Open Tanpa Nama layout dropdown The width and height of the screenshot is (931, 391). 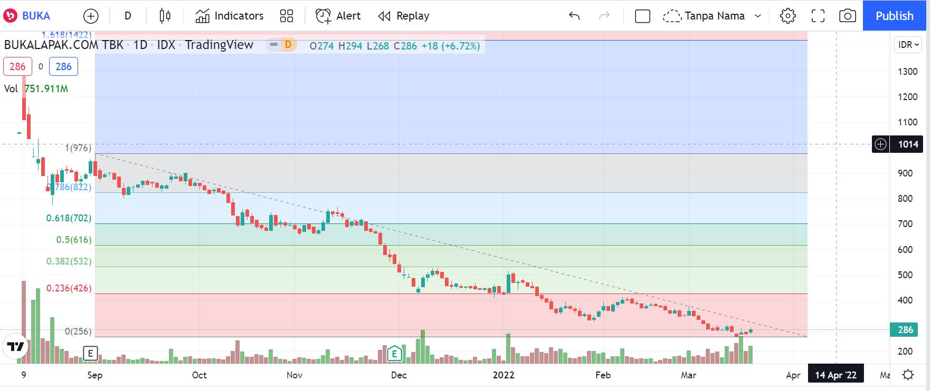704,16
